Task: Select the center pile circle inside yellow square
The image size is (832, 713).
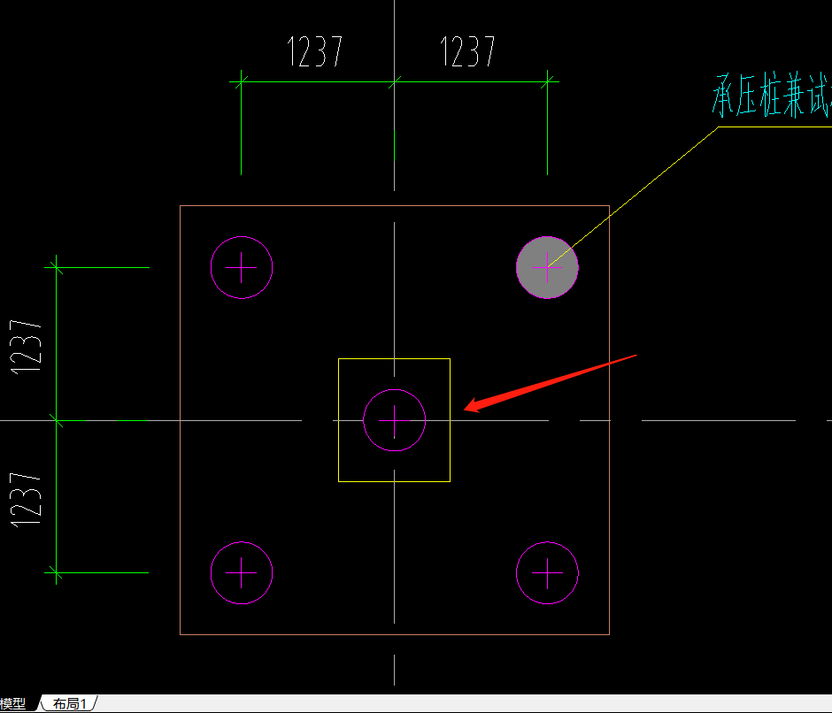Action: [x=394, y=420]
